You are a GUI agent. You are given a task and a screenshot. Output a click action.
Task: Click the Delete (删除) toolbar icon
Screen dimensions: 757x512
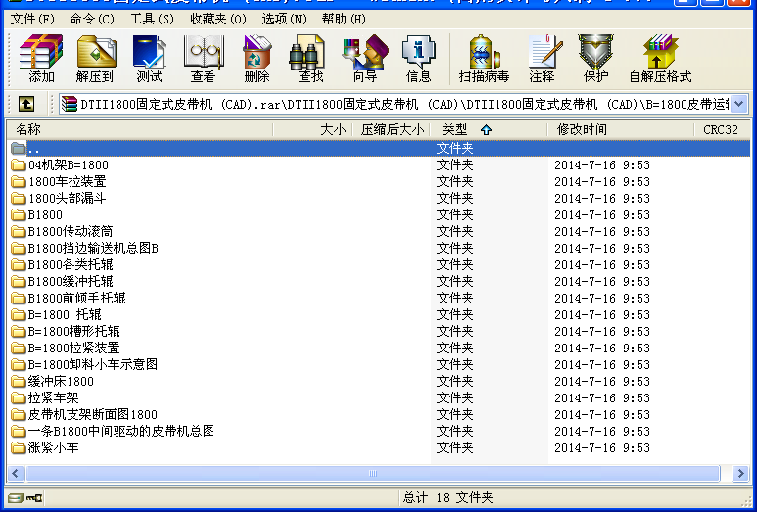pyautogui.click(x=257, y=59)
